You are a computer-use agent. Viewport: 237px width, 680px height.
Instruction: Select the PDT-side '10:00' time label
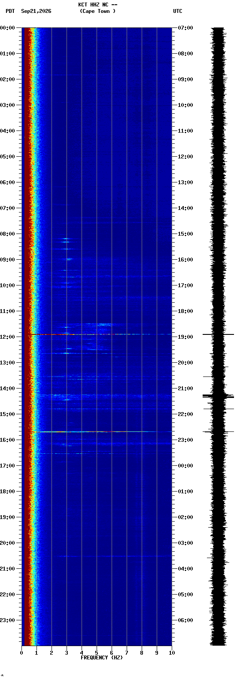[x=7, y=285]
